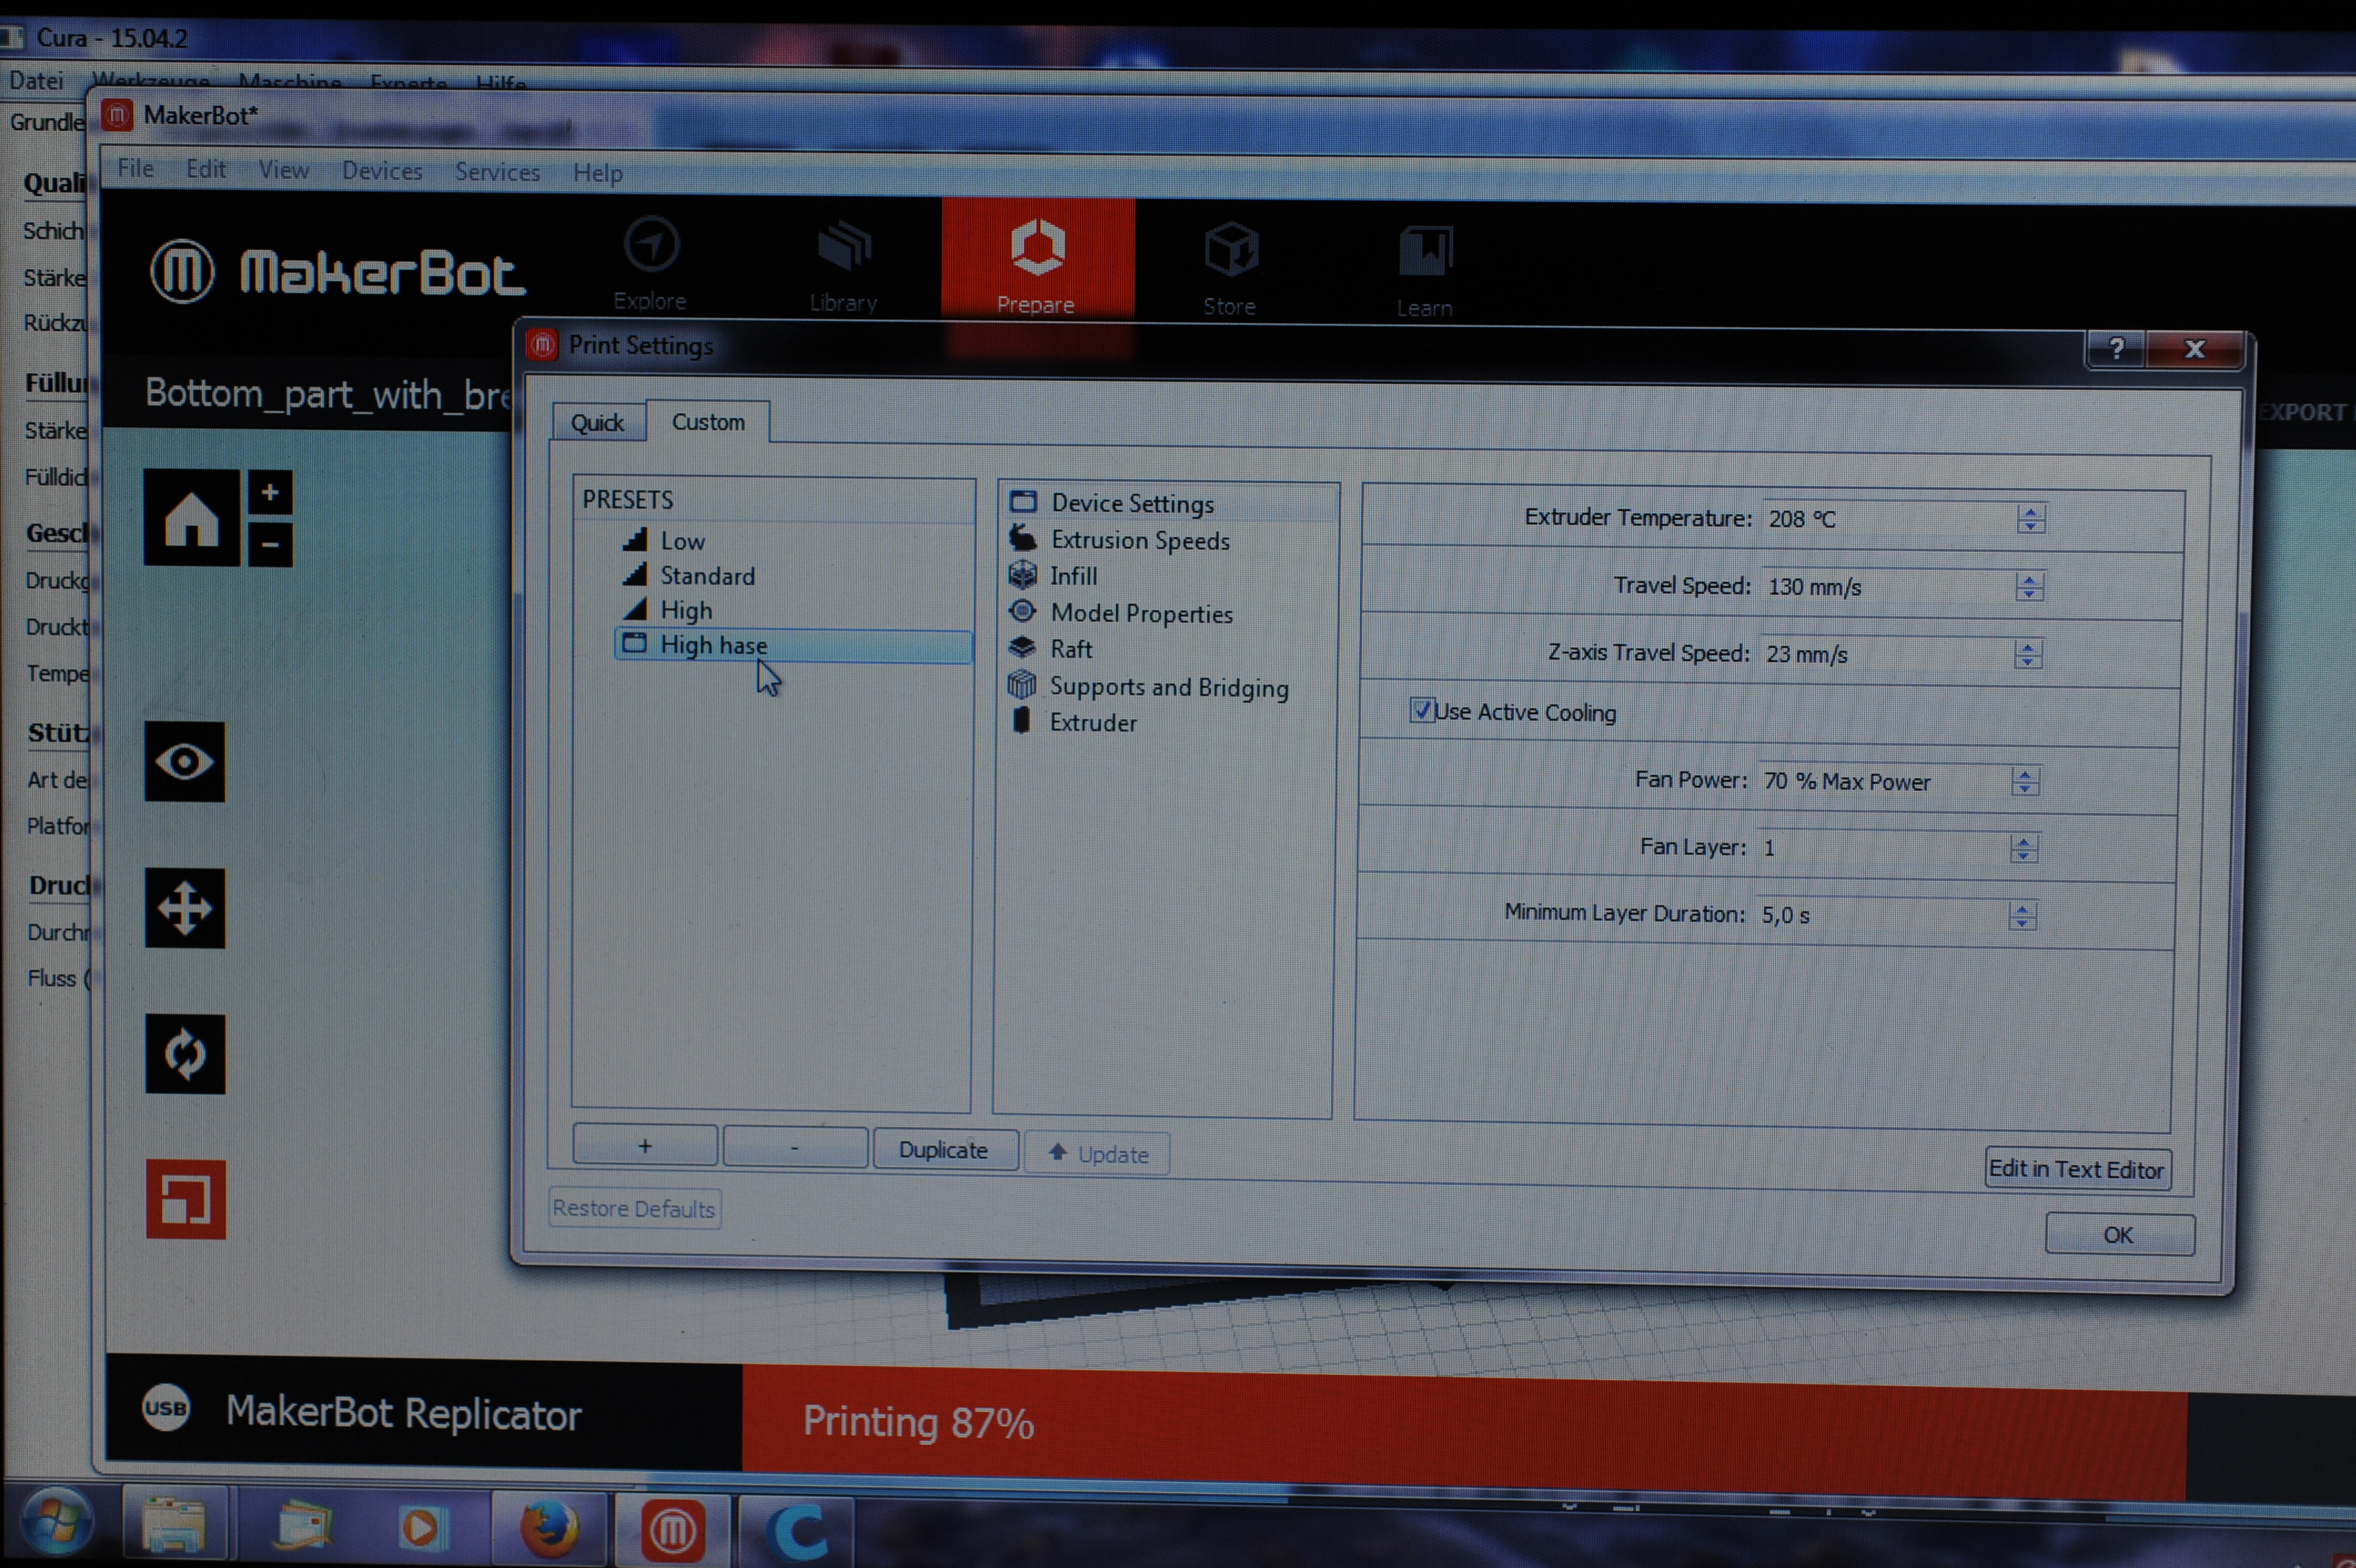Adjust Travel Speed spinner arrows

(x=2030, y=587)
